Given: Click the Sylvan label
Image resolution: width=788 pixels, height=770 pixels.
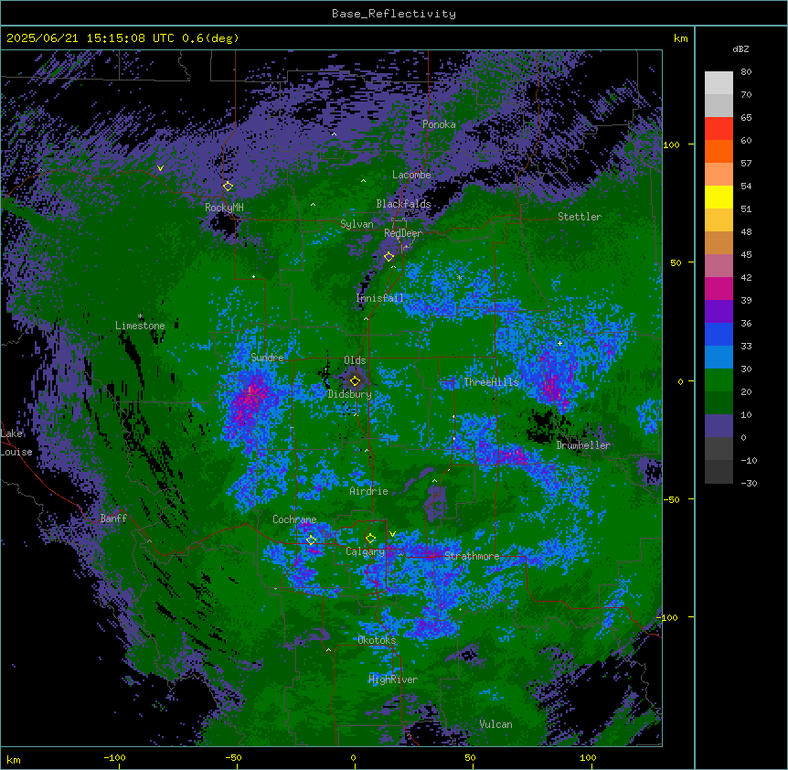Looking at the screenshot, I should tap(357, 224).
